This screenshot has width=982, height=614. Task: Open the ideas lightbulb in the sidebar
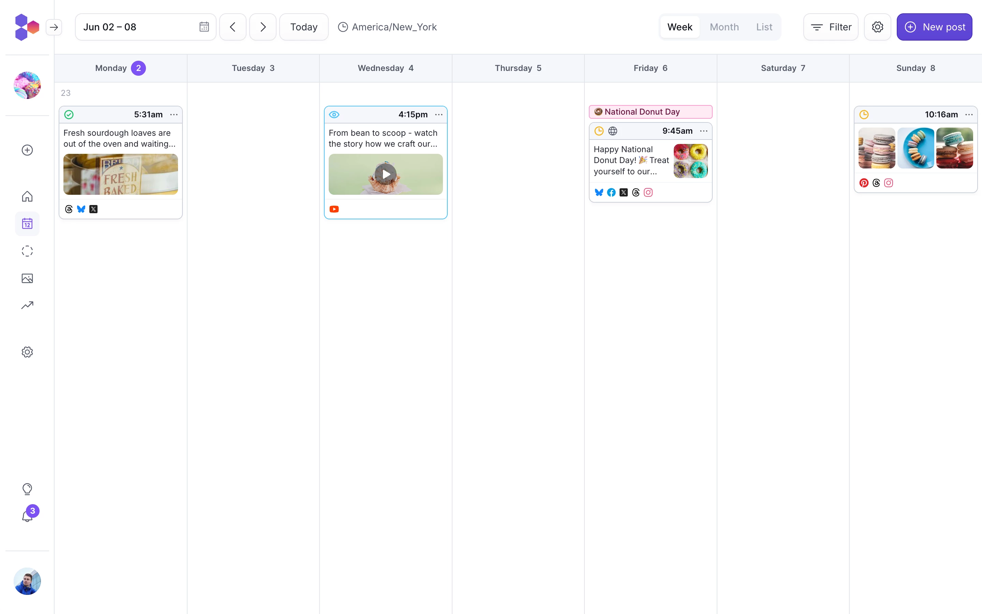pyautogui.click(x=27, y=489)
